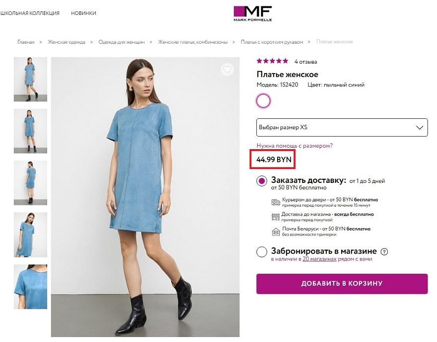Click the Belarus post envelope icon
Viewport: 437px width, 342px height.
(x=276, y=231)
